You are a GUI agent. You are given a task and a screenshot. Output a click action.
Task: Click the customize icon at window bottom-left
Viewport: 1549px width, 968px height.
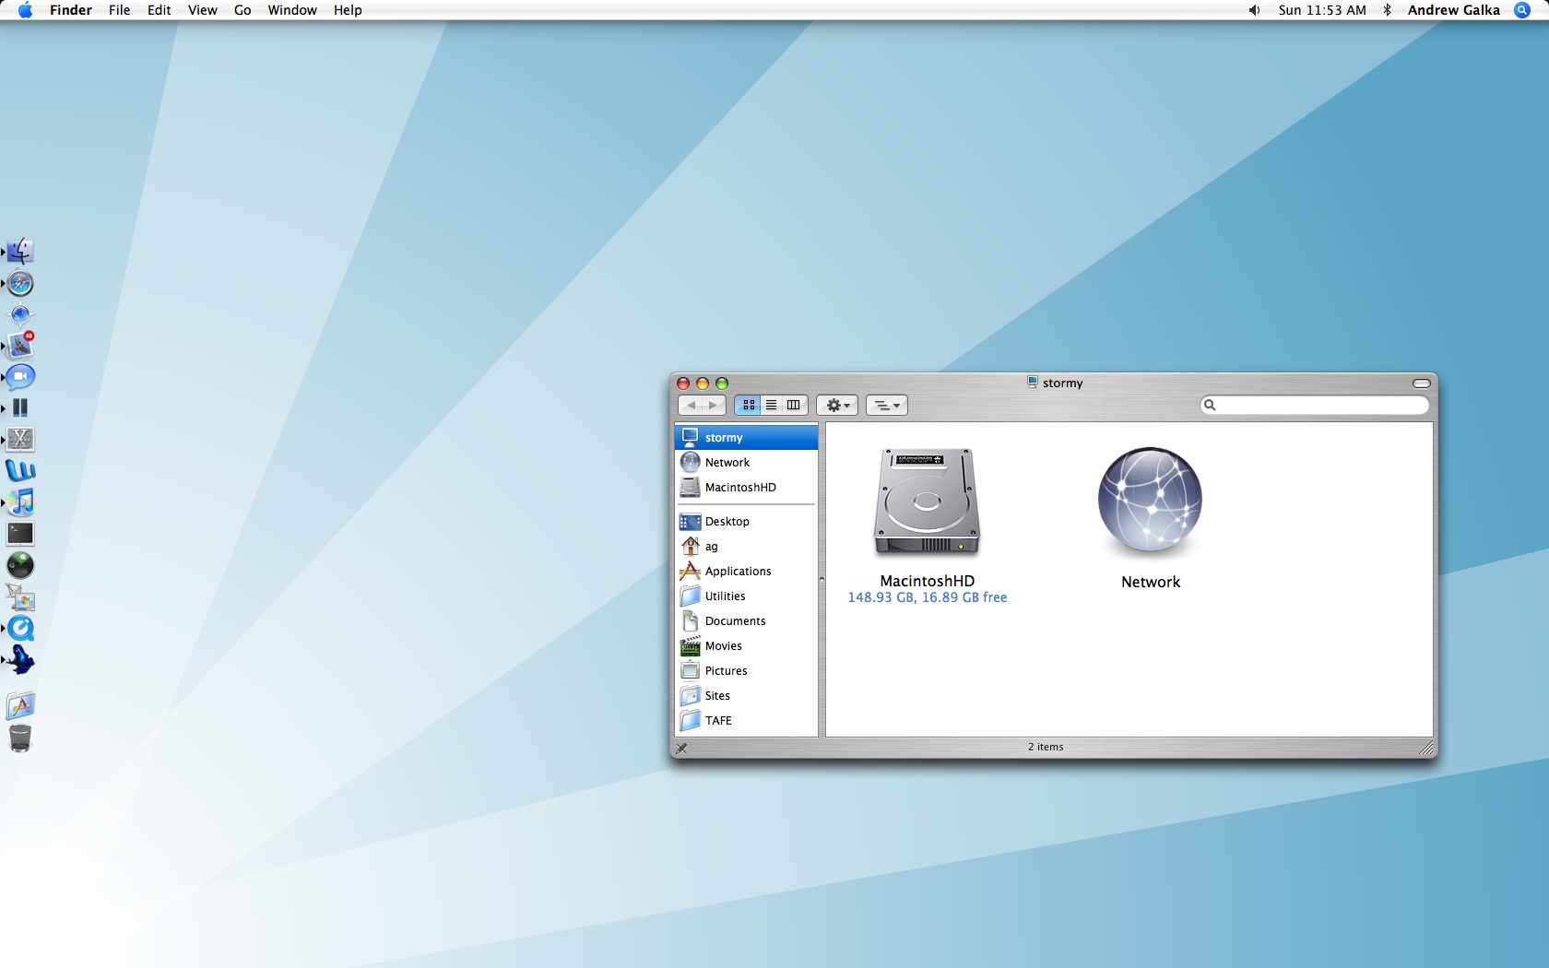pos(681,748)
